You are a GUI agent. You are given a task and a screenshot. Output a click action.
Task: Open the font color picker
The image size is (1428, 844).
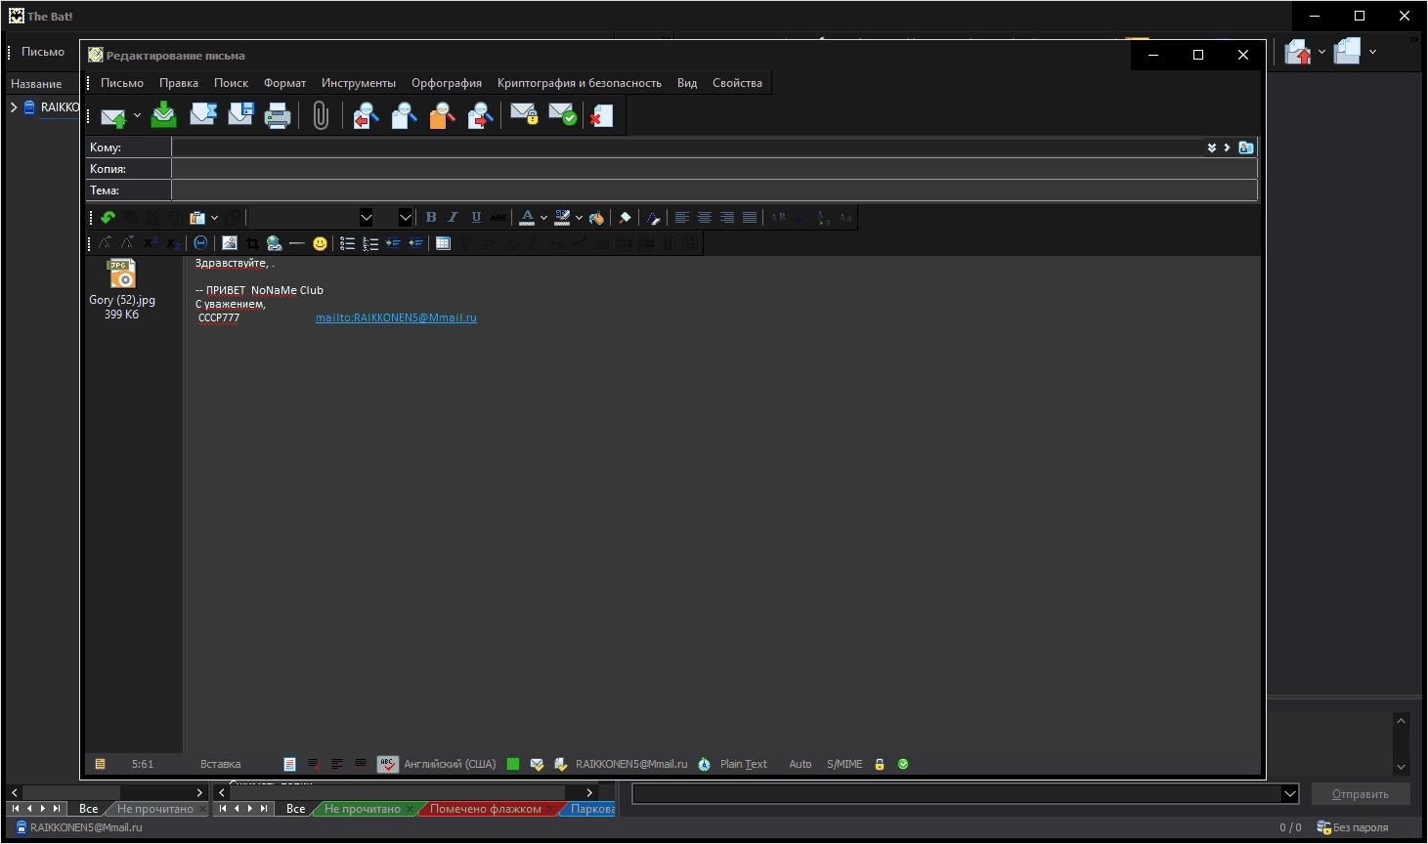click(527, 218)
